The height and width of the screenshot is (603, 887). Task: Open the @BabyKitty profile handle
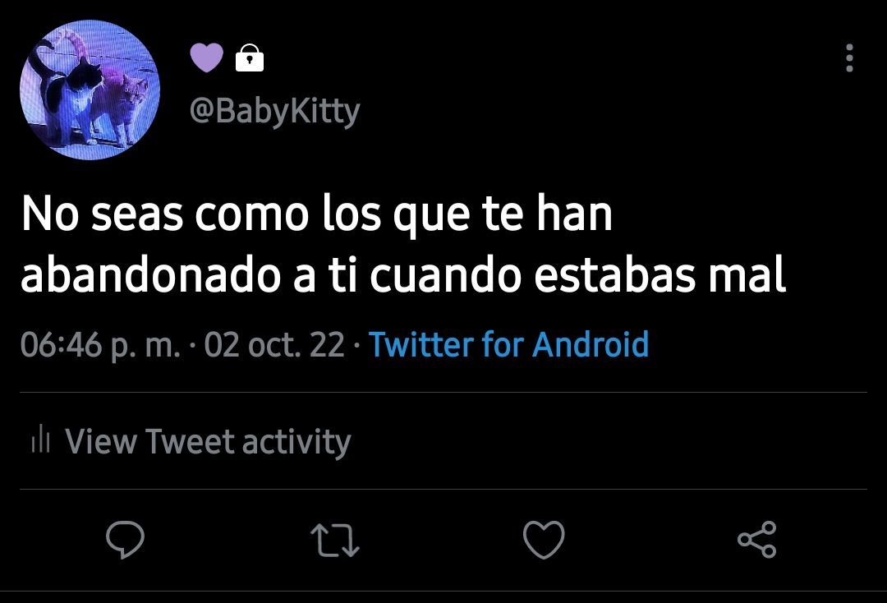[274, 111]
